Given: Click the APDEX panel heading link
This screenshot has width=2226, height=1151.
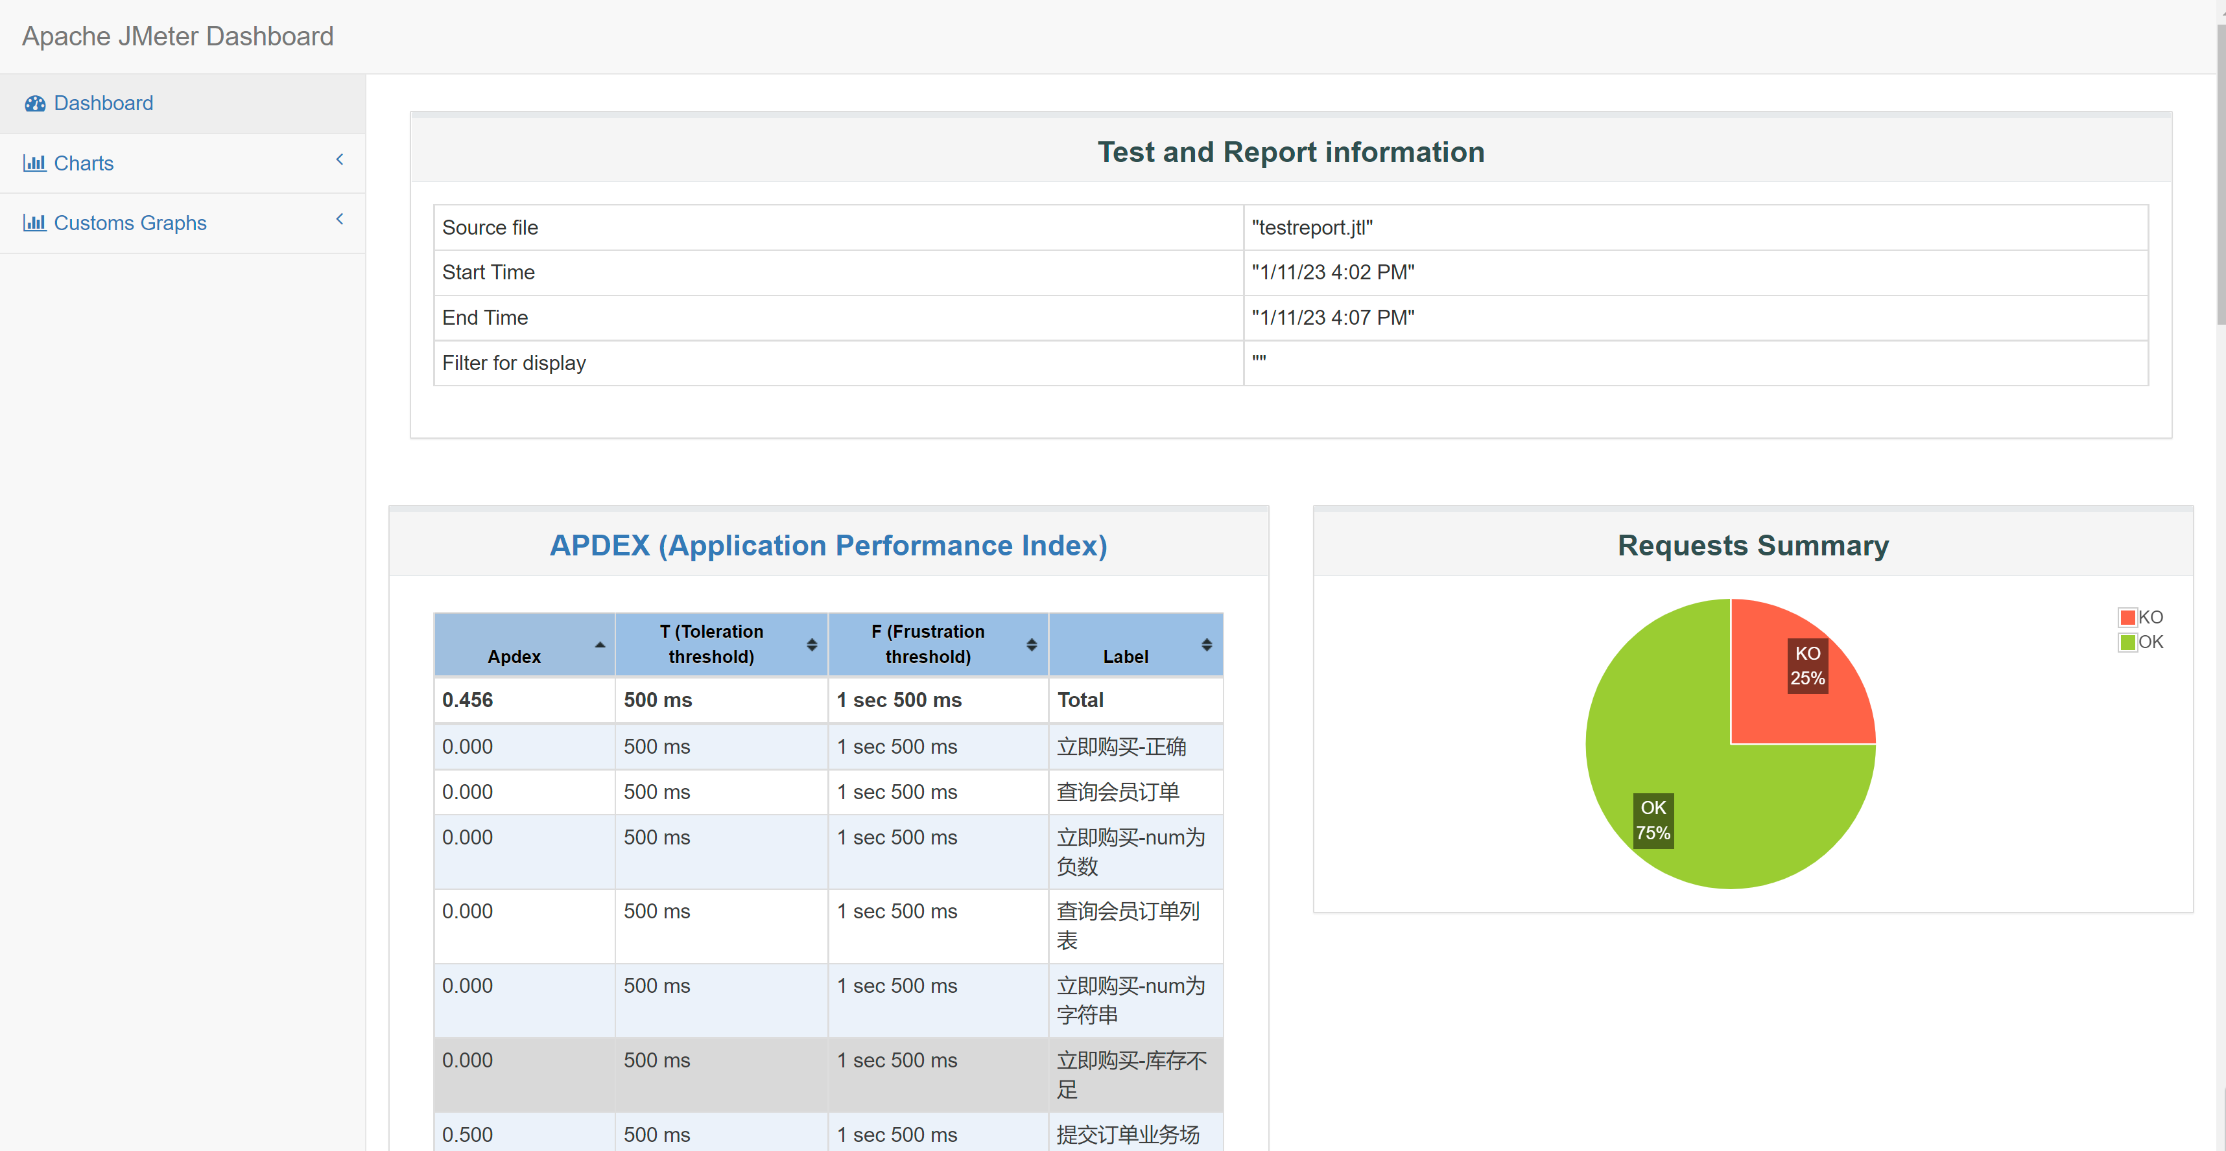Looking at the screenshot, I should (x=828, y=546).
